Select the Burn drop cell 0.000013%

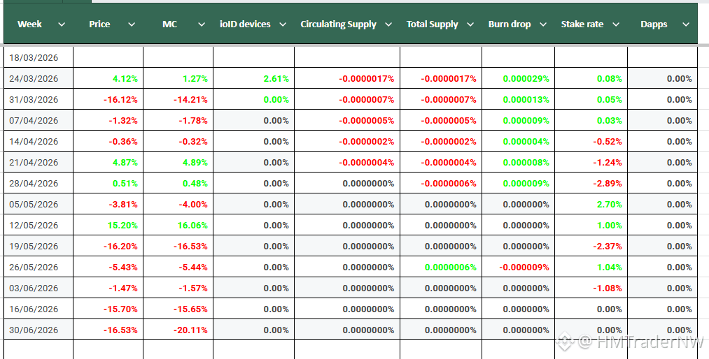[x=519, y=99]
